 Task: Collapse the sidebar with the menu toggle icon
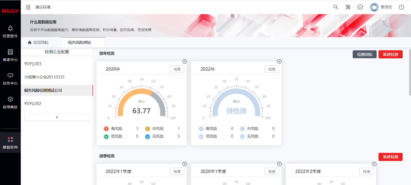tap(28, 7)
